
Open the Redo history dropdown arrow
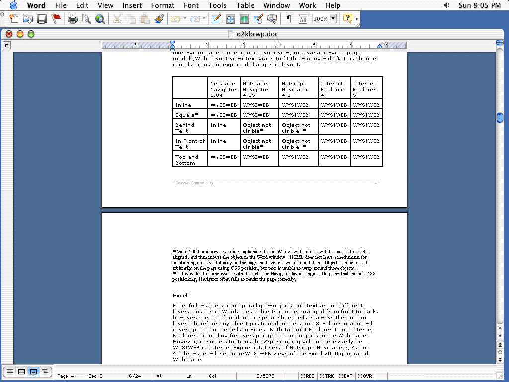204,18
